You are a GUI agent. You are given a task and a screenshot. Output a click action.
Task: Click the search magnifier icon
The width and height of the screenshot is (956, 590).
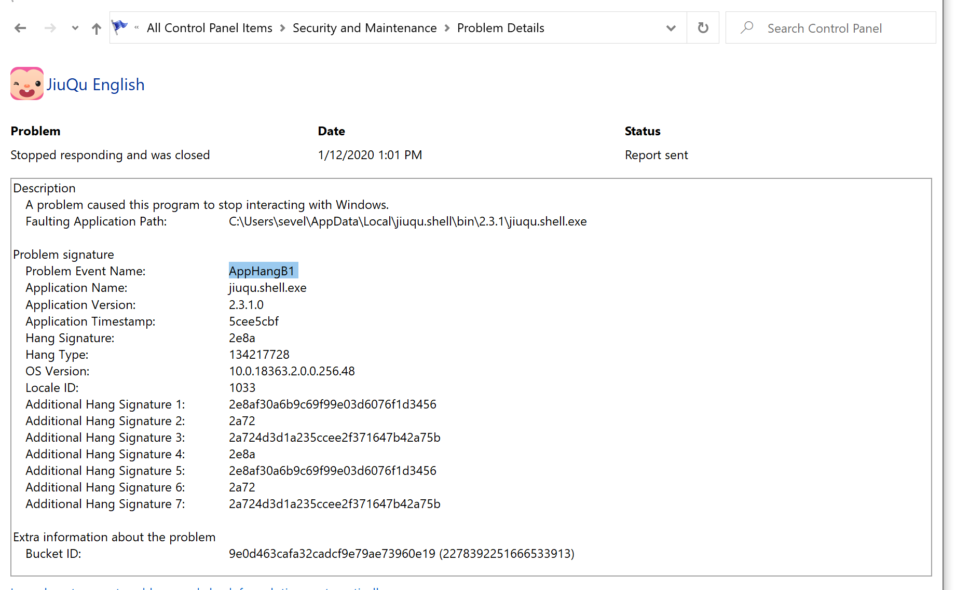pos(747,27)
